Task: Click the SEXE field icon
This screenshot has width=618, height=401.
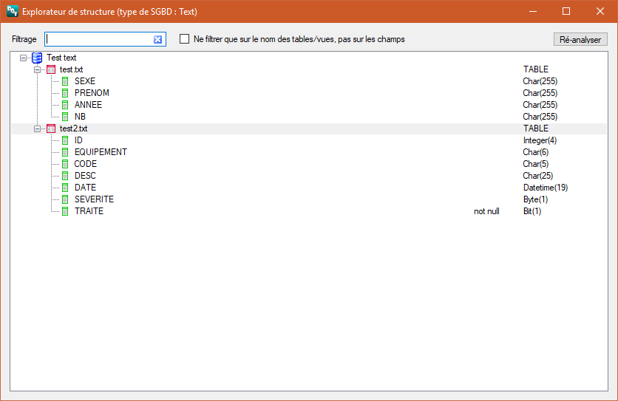Action: pyautogui.click(x=66, y=81)
